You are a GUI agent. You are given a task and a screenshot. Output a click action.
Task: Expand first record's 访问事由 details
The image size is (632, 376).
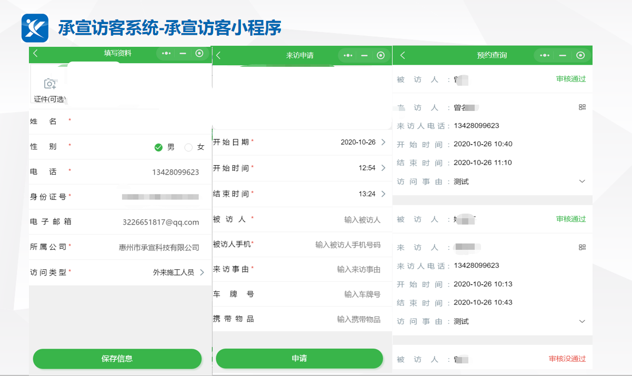coord(582,181)
